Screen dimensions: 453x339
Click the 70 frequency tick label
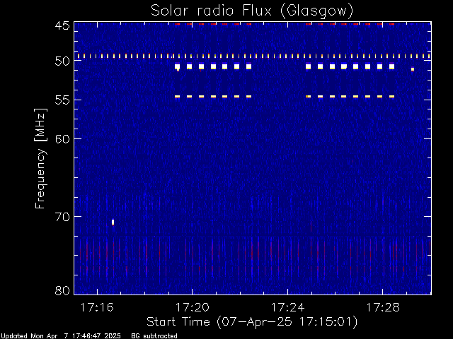click(x=62, y=217)
